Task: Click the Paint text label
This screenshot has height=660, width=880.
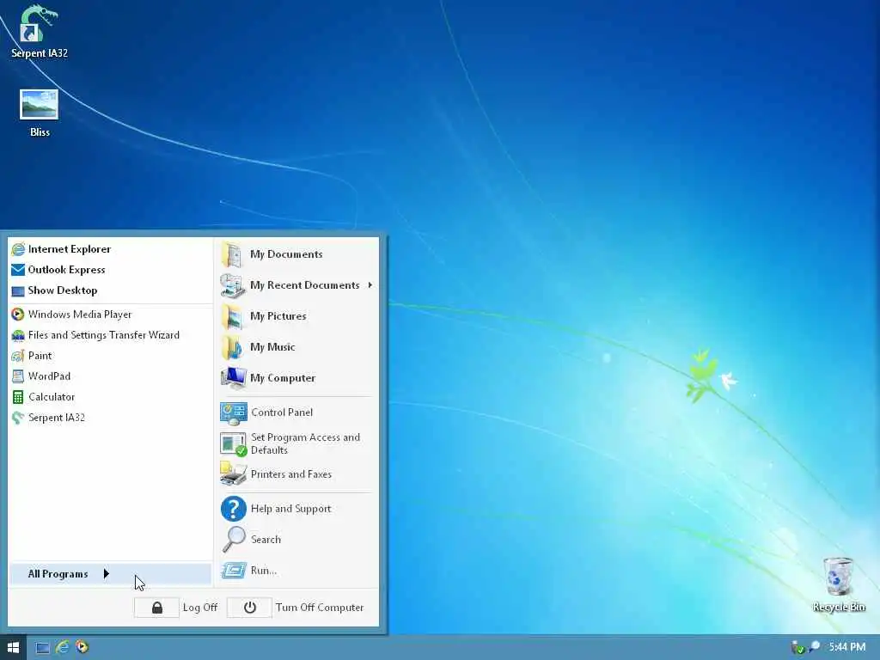Action: tap(40, 356)
